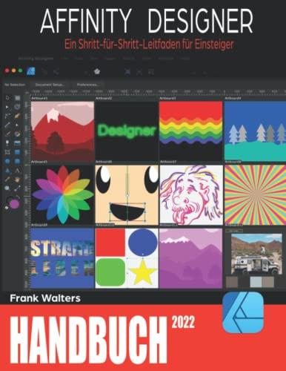
Task: Pick the blue Rounded Rectangle tool
Action: coord(17,161)
